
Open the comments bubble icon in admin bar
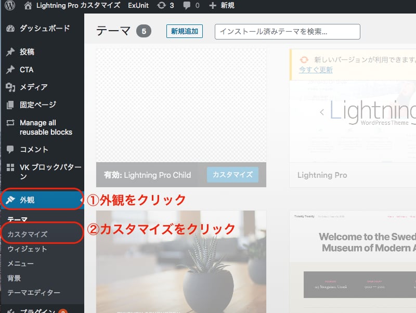pyautogui.click(x=187, y=5)
